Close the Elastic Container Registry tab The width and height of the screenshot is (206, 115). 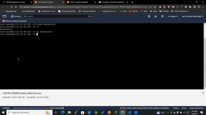95,2
